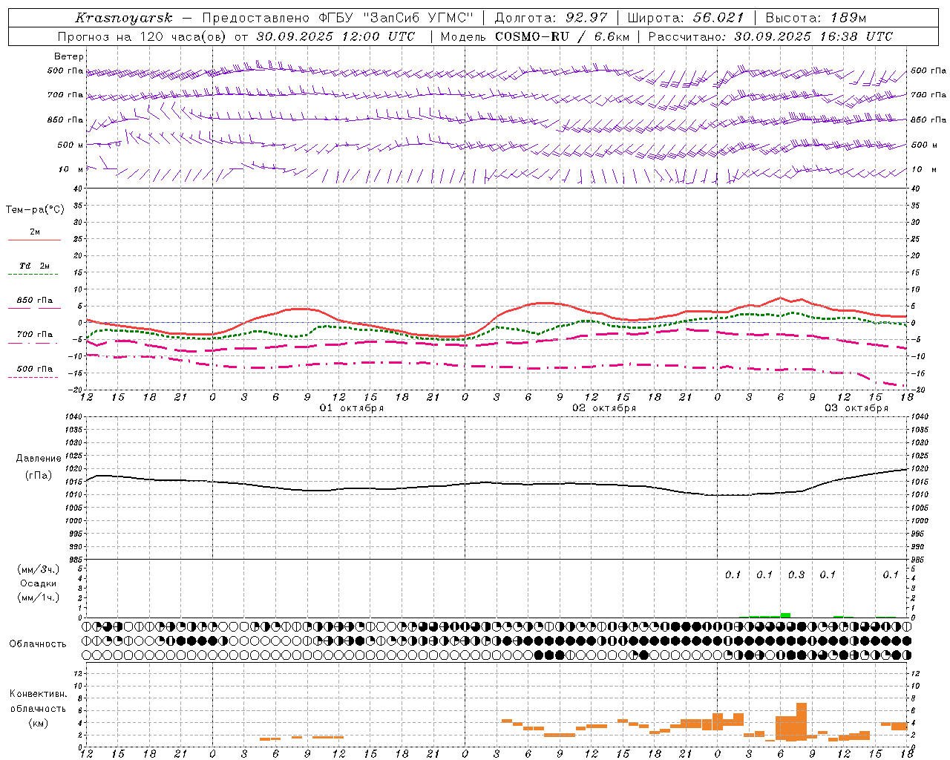Click the "03 октября" date label
Screen dimensions: 950x760
point(856,408)
